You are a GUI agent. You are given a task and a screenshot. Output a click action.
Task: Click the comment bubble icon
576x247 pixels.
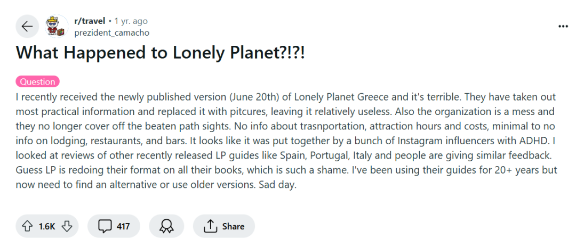click(105, 226)
